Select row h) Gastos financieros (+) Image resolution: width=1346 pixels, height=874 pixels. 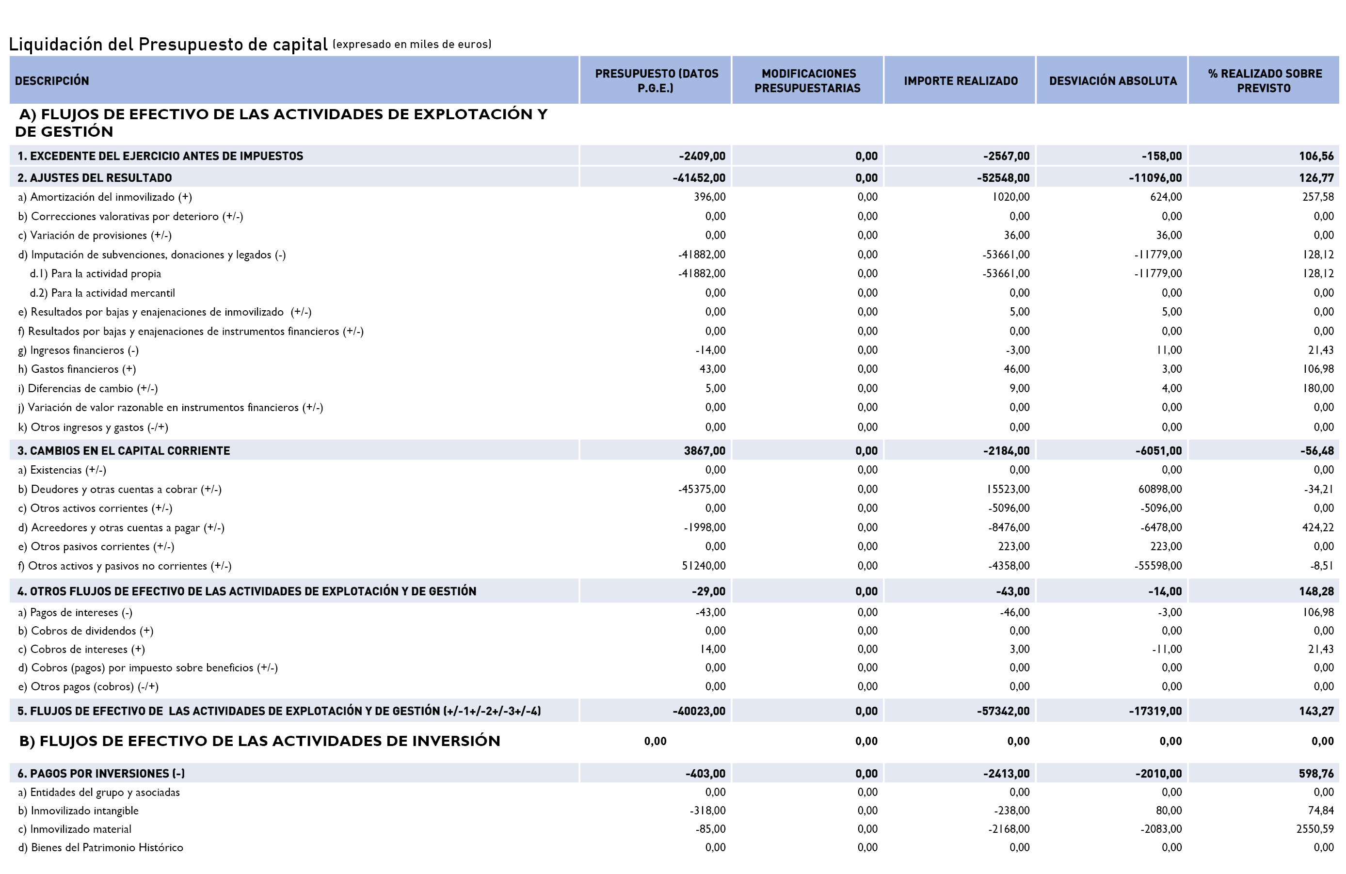pyautogui.click(x=674, y=369)
